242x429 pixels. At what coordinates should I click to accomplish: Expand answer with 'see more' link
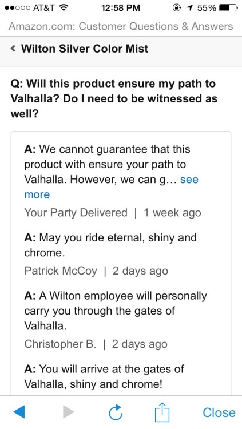coord(112,187)
